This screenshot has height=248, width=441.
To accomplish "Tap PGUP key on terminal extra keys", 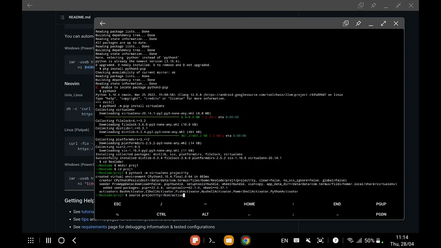I will (x=381, y=204).
